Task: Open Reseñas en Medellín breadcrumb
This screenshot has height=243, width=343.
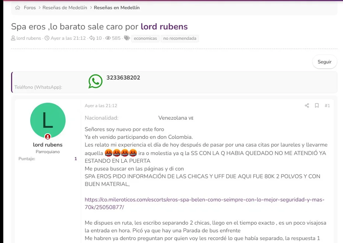Action: 116,8
